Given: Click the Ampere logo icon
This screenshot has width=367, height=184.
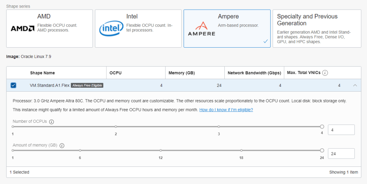Looking at the screenshot, I should 201,29.
